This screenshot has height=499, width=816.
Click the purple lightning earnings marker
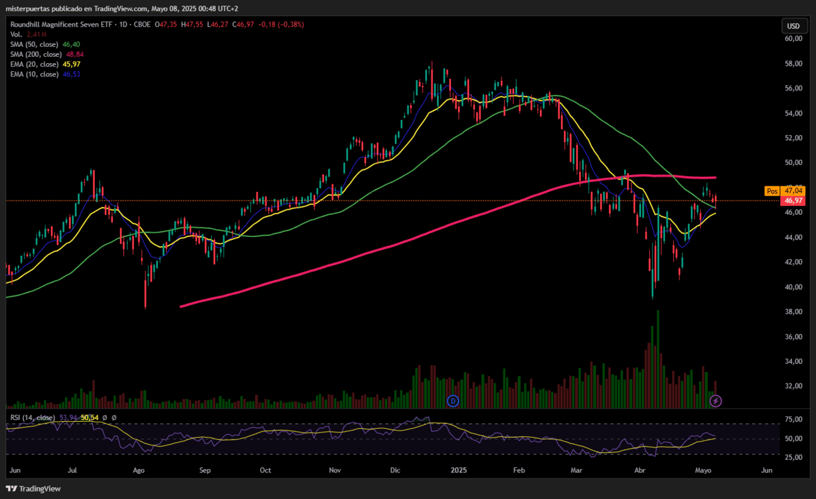tap(716, 400)
